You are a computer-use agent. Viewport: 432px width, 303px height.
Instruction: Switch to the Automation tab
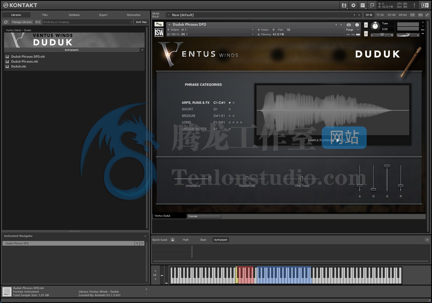coord(133,15)
